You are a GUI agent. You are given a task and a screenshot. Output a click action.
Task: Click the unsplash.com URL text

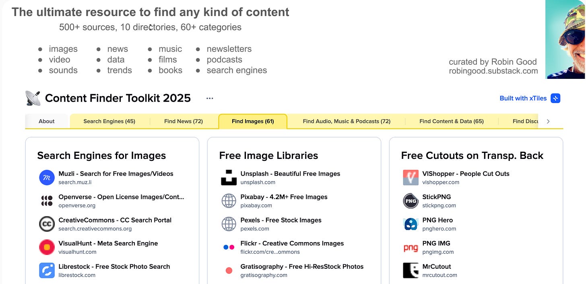click(x=258, y=182)
